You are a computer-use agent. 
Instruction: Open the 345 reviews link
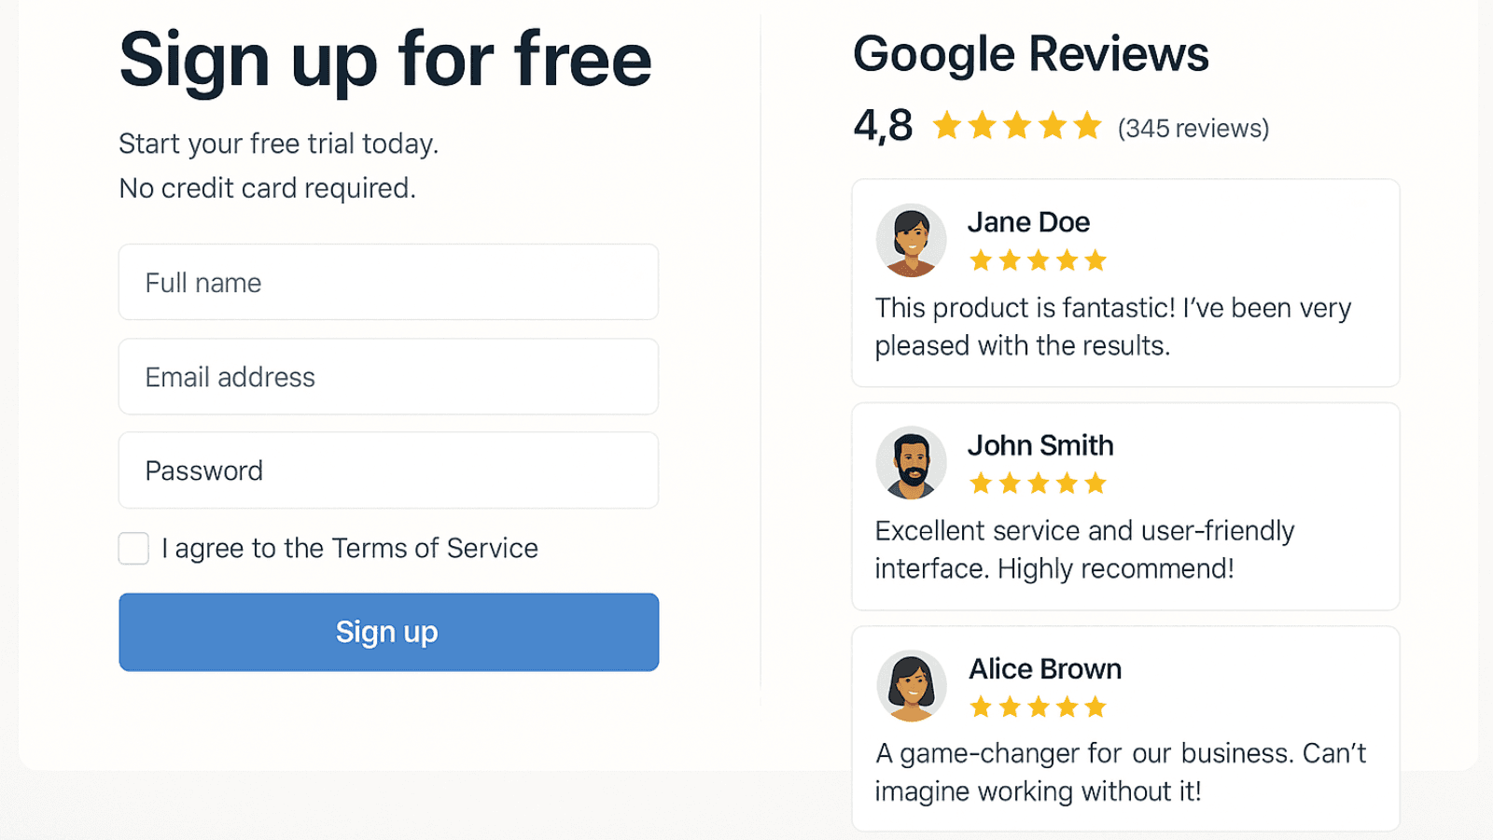click(x=1193, y=128)
